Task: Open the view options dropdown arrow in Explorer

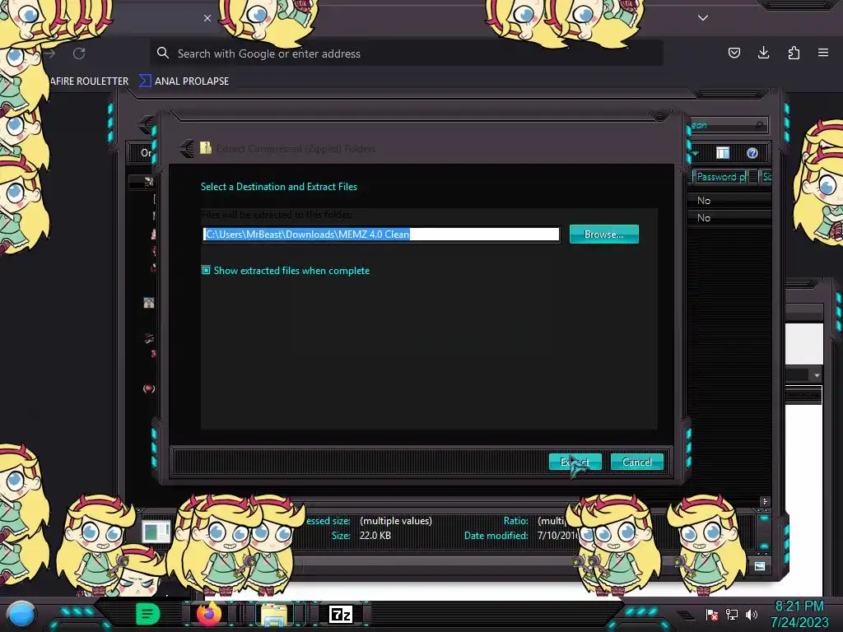Action: (x=695, y=154)
